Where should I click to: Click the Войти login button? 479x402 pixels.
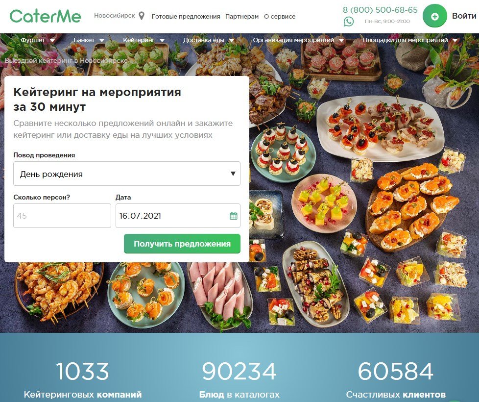coord(464,16)
